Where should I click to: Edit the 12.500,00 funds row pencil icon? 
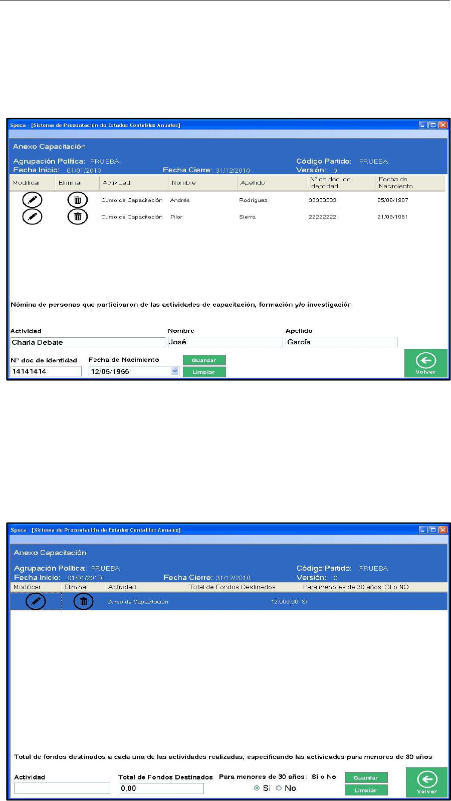click(36, 601)
